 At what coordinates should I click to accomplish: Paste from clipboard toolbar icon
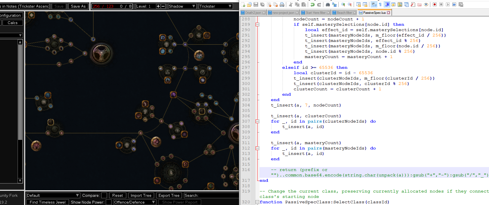click(x=304, y=5)
